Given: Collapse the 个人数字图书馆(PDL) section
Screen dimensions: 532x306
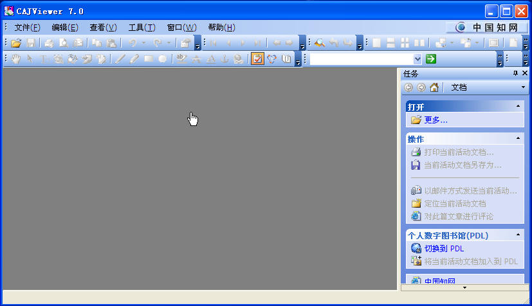Looking at the screenshot, I should point(518,235).
